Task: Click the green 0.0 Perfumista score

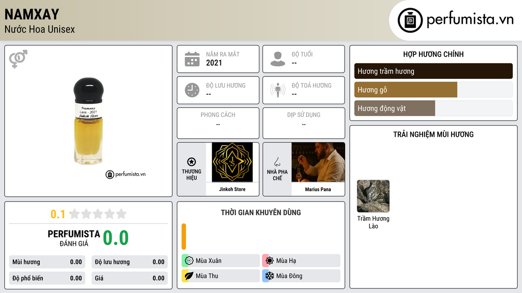Action: [116, 238]
